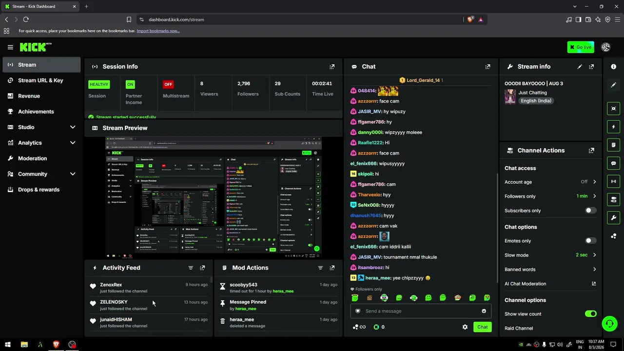The image size is (624, 351).
Task: Open Moderation page
Action: pyautogui.click(x=42, y=158)
